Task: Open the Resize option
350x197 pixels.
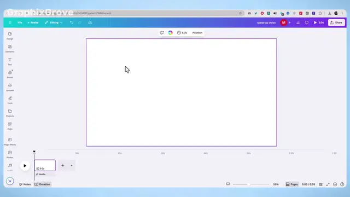Action: (x=33, y=22)
